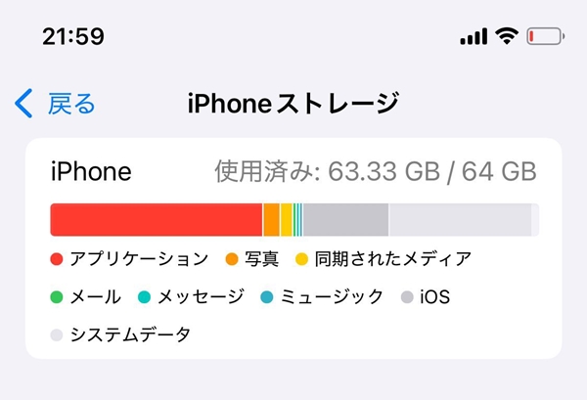This screenshot has height=400, width=587.
Task: Tap the 21:59 clock in status bar
Action: click(x=73, y=36)
